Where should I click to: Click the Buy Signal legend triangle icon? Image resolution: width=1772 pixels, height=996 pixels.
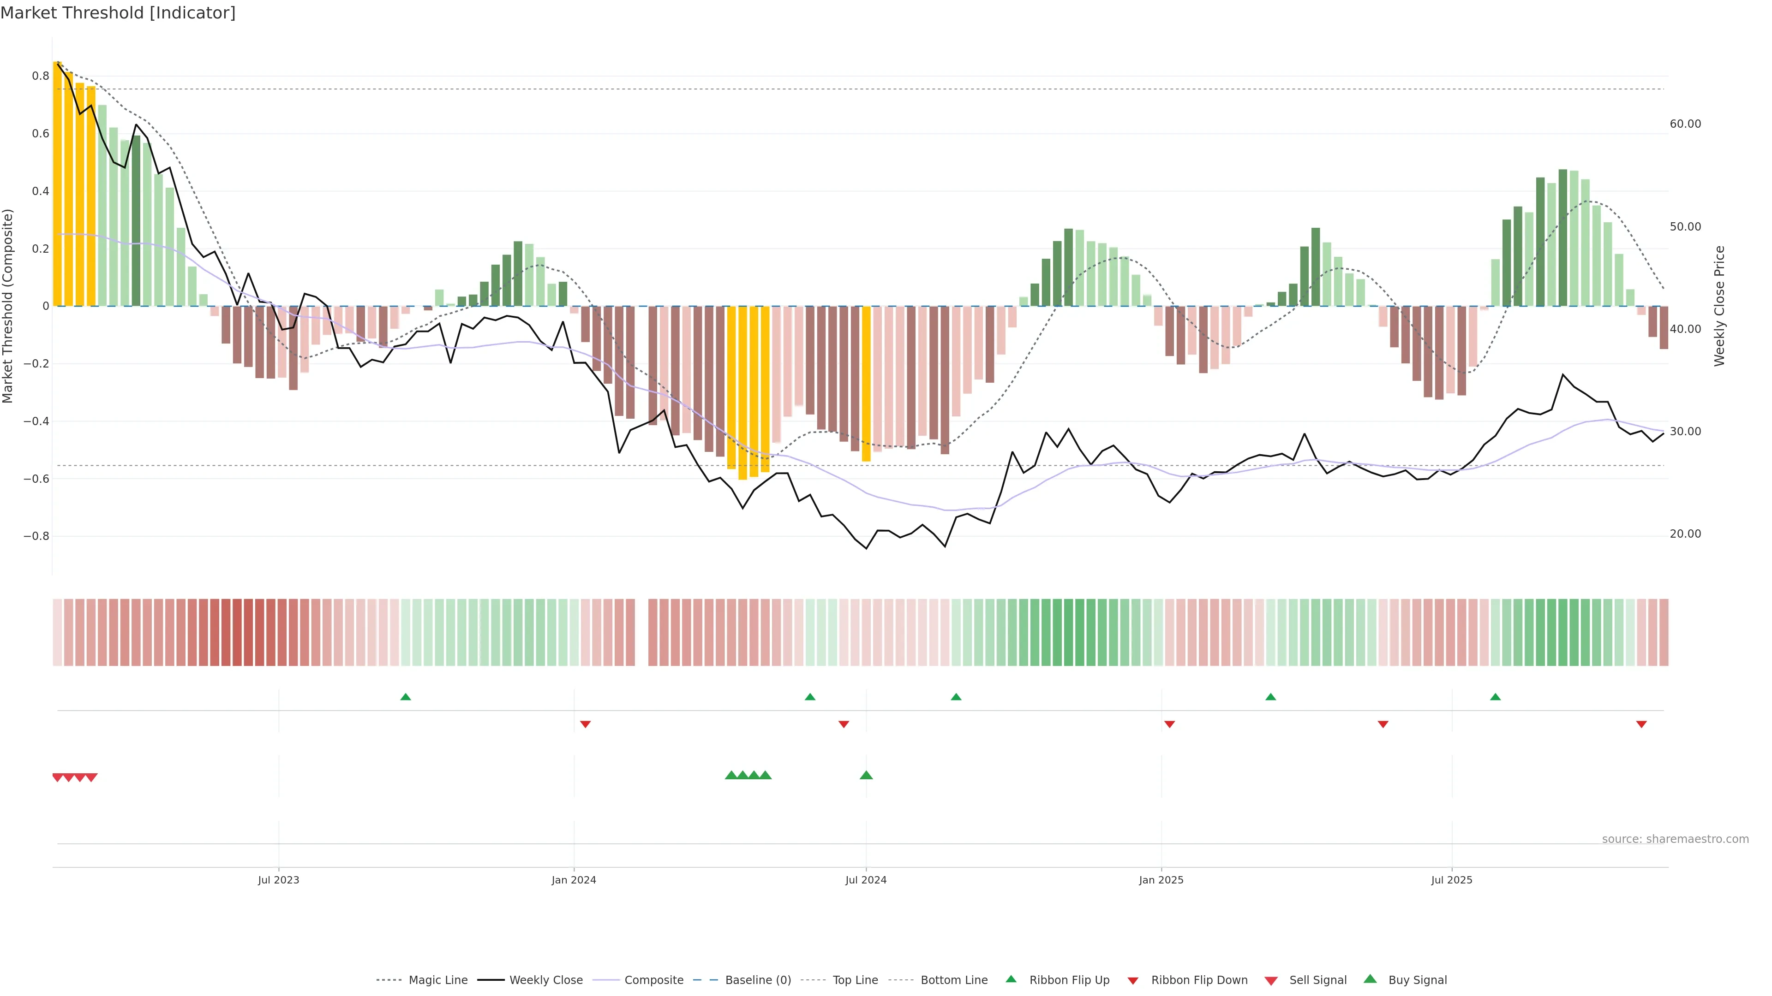pos(1370,979)
